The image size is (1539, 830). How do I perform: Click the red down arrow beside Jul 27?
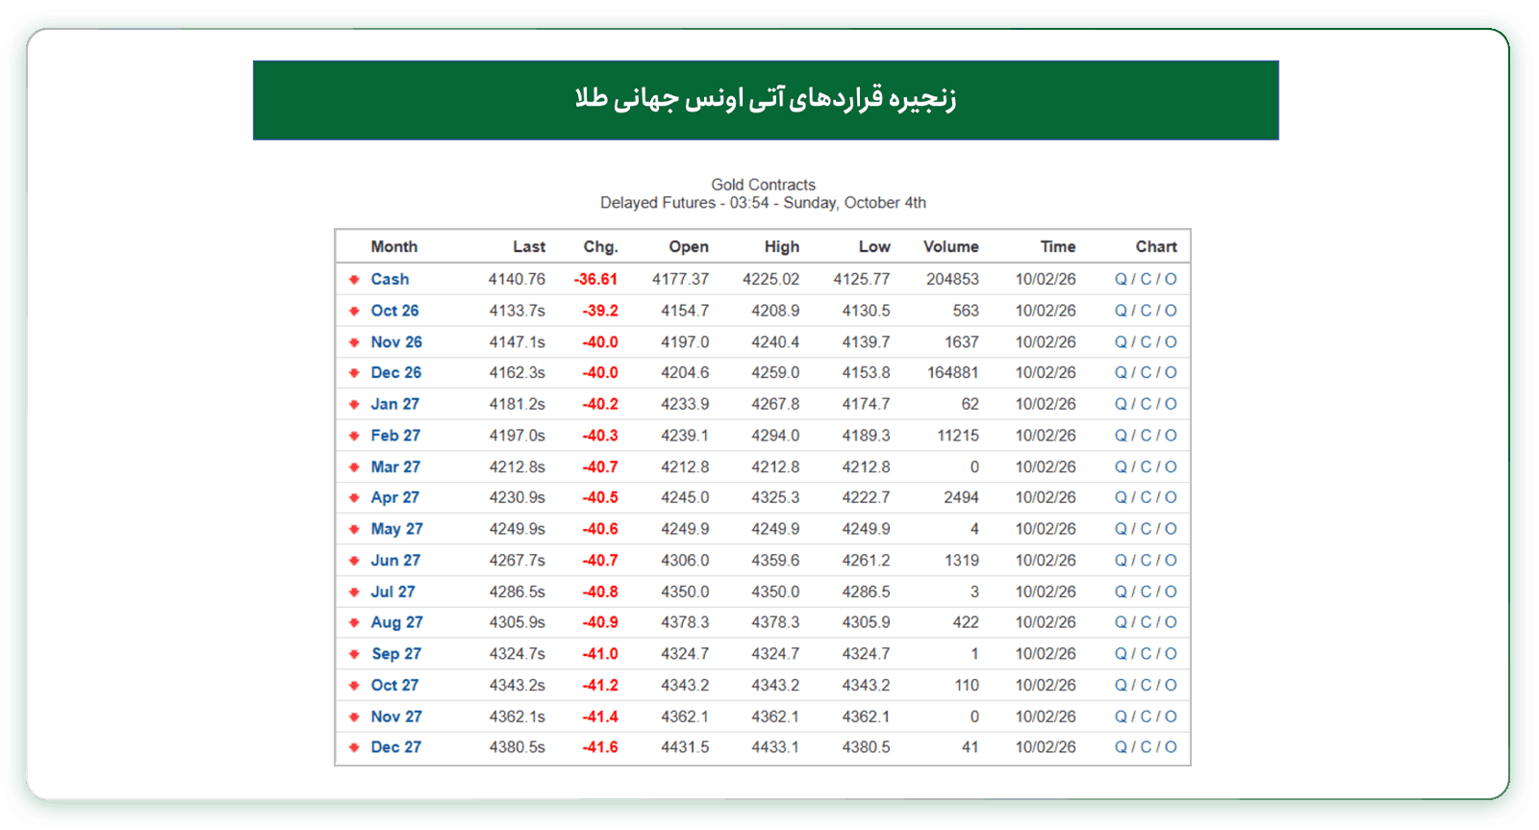[x=354, y=592]
